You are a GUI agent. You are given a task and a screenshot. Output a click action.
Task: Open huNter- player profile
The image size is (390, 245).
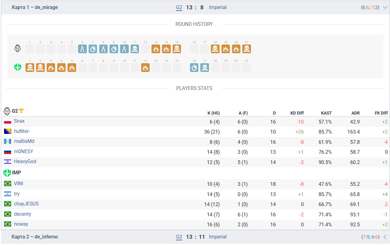[x=22, y=131]
